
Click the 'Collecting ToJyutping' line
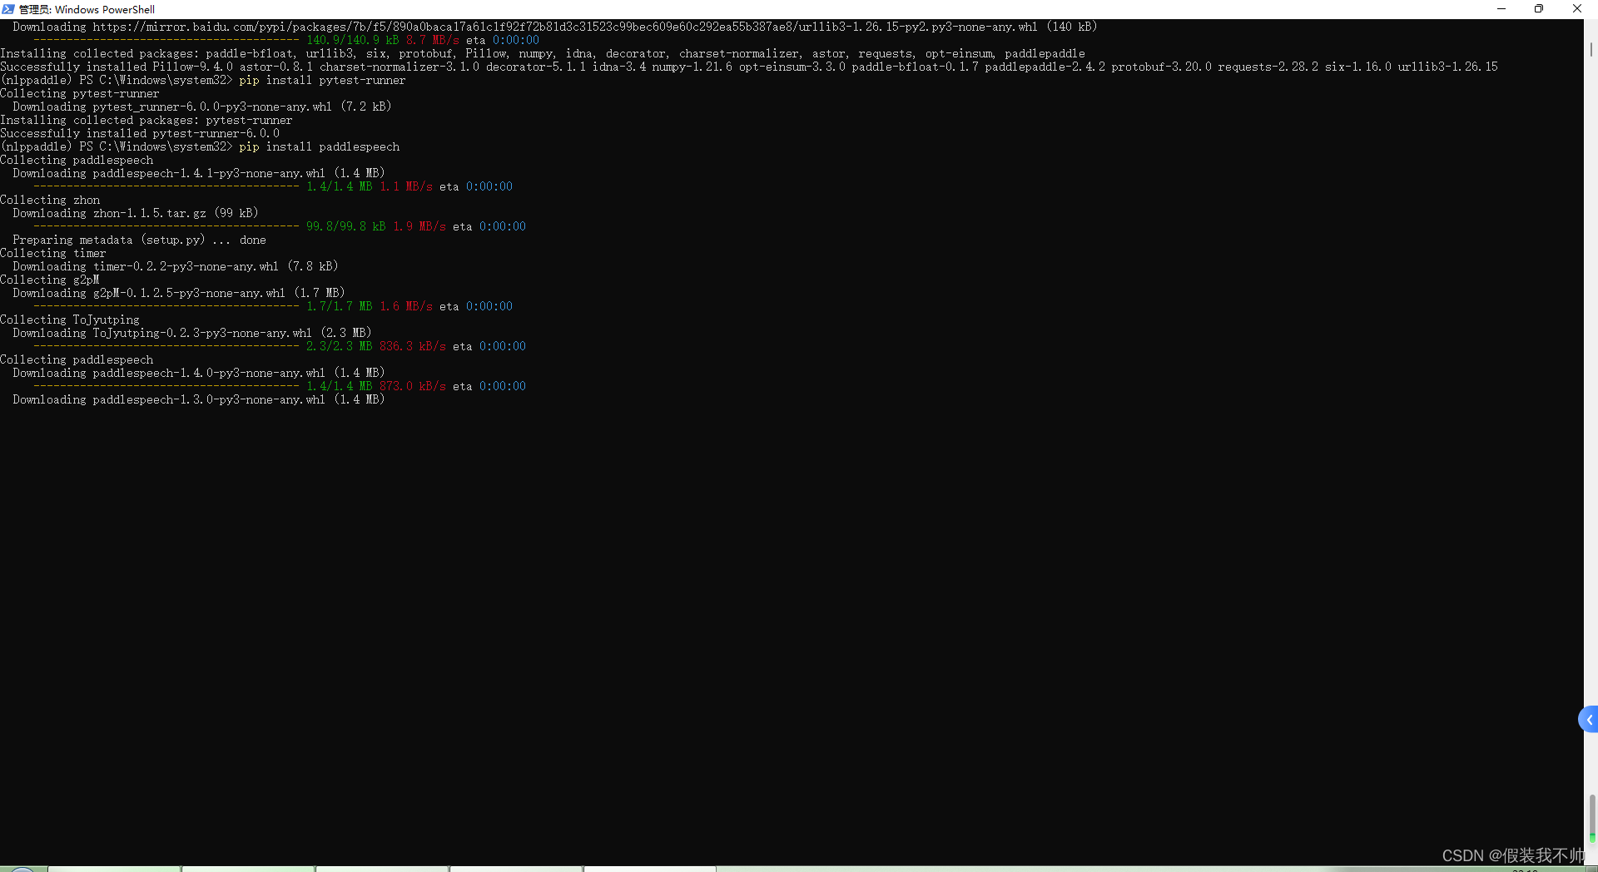70,320
